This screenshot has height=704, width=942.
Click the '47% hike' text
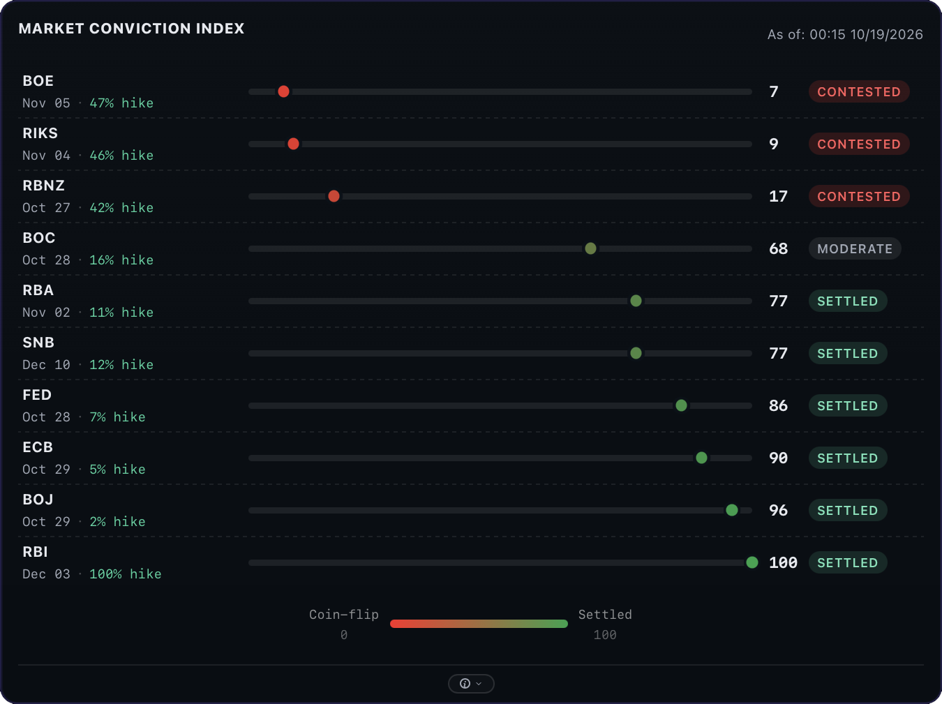click(x=121, y=103)
